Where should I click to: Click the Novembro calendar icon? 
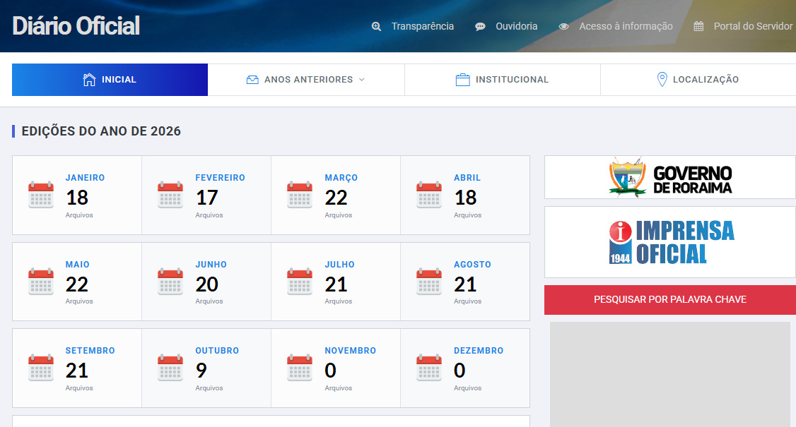click(300, 368)
